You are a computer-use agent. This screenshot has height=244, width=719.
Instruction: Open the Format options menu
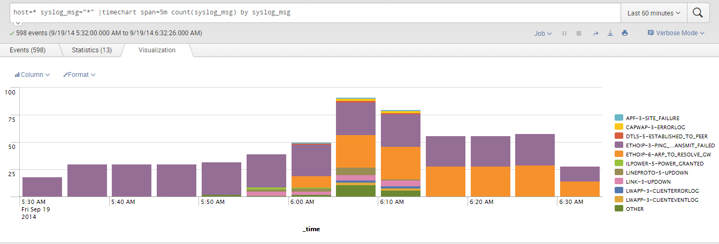pos(79,75)
